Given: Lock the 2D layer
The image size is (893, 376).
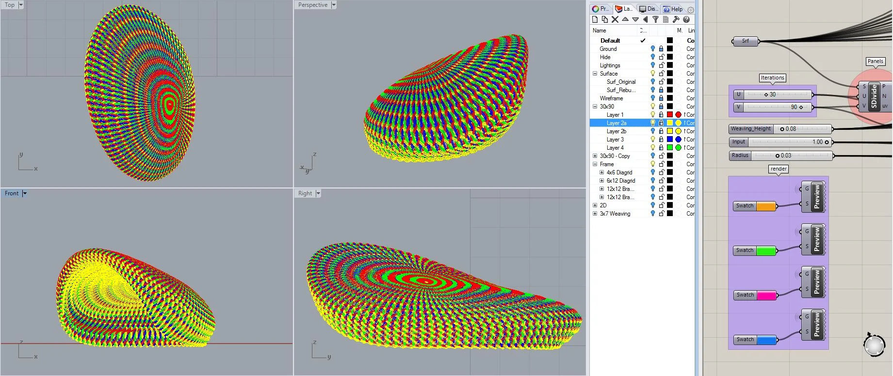Looking at the screenshot, I should (661, 205).
